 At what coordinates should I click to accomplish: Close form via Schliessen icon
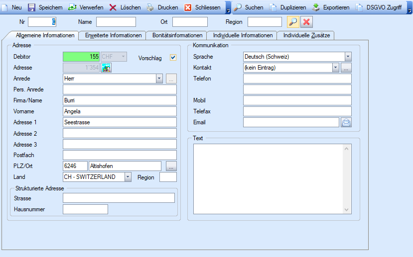click(x=188, y=7)
